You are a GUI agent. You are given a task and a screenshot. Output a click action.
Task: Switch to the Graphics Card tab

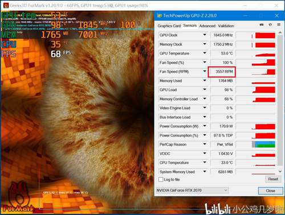click(169, 26)
